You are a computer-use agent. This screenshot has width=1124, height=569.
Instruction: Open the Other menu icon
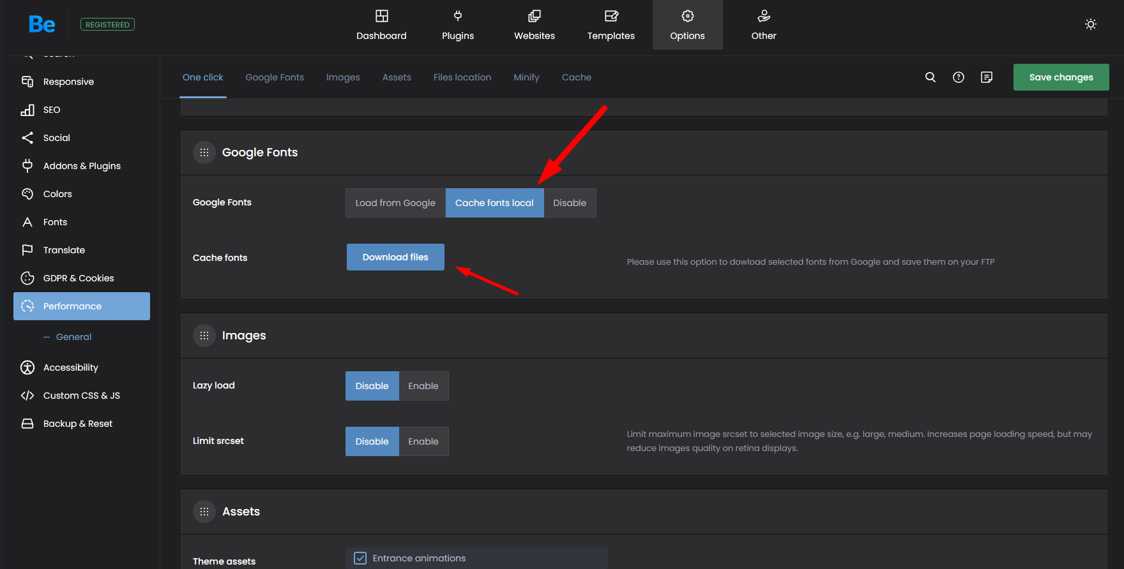[764, 16]
